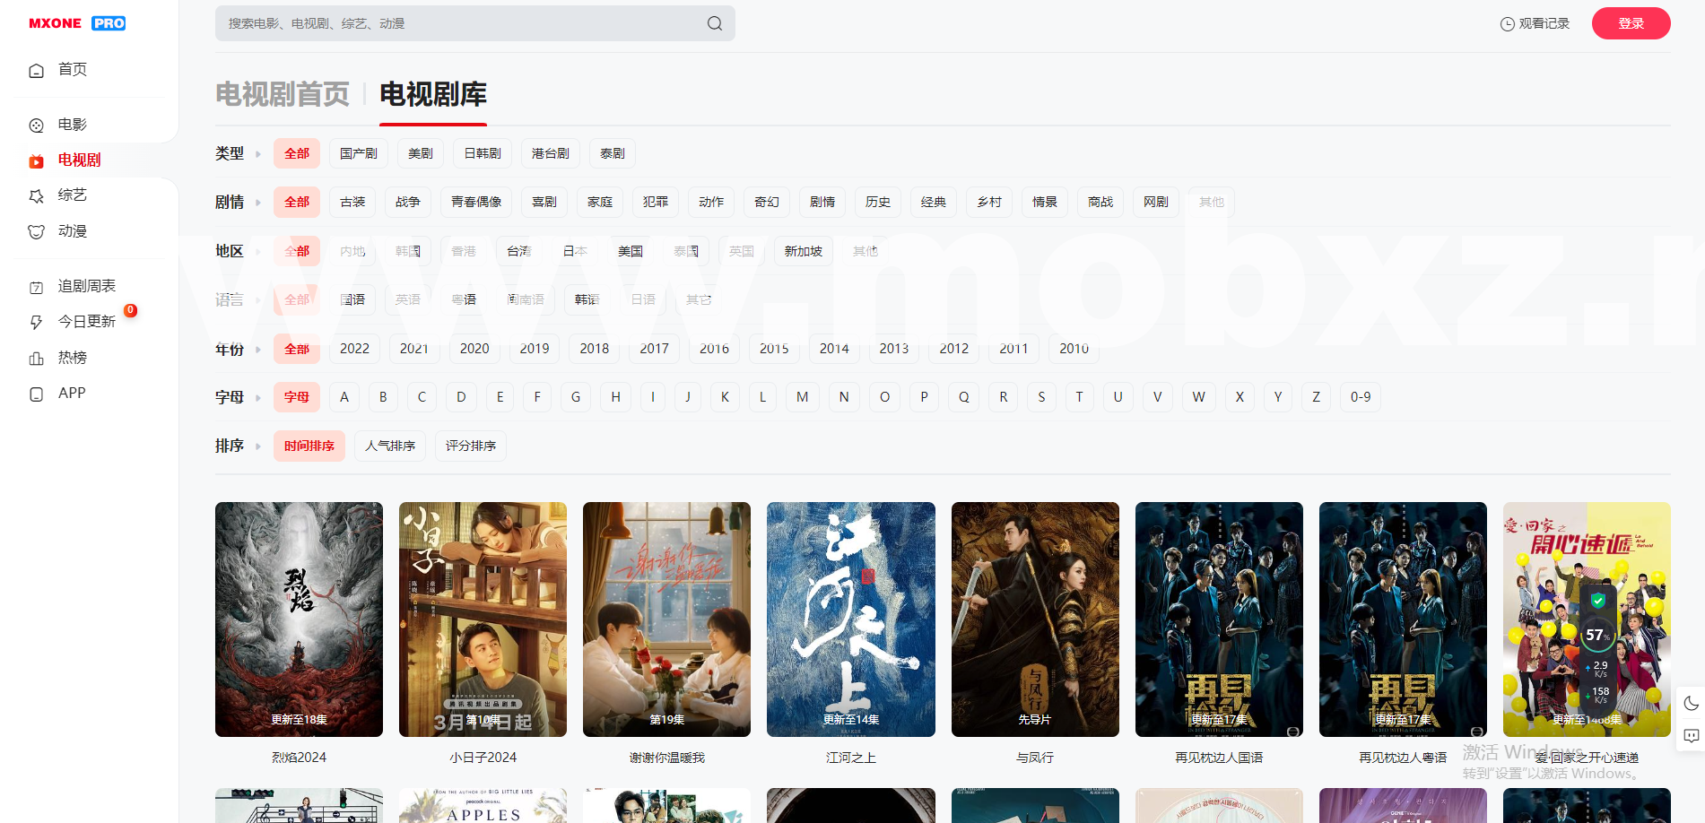Click the arrow next to 类型
This screenshot has height=823, width=1705.
[258, 154]
